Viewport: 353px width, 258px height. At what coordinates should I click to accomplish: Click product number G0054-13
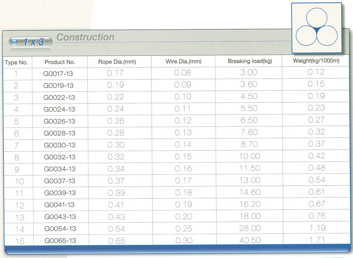click(60, 229)
